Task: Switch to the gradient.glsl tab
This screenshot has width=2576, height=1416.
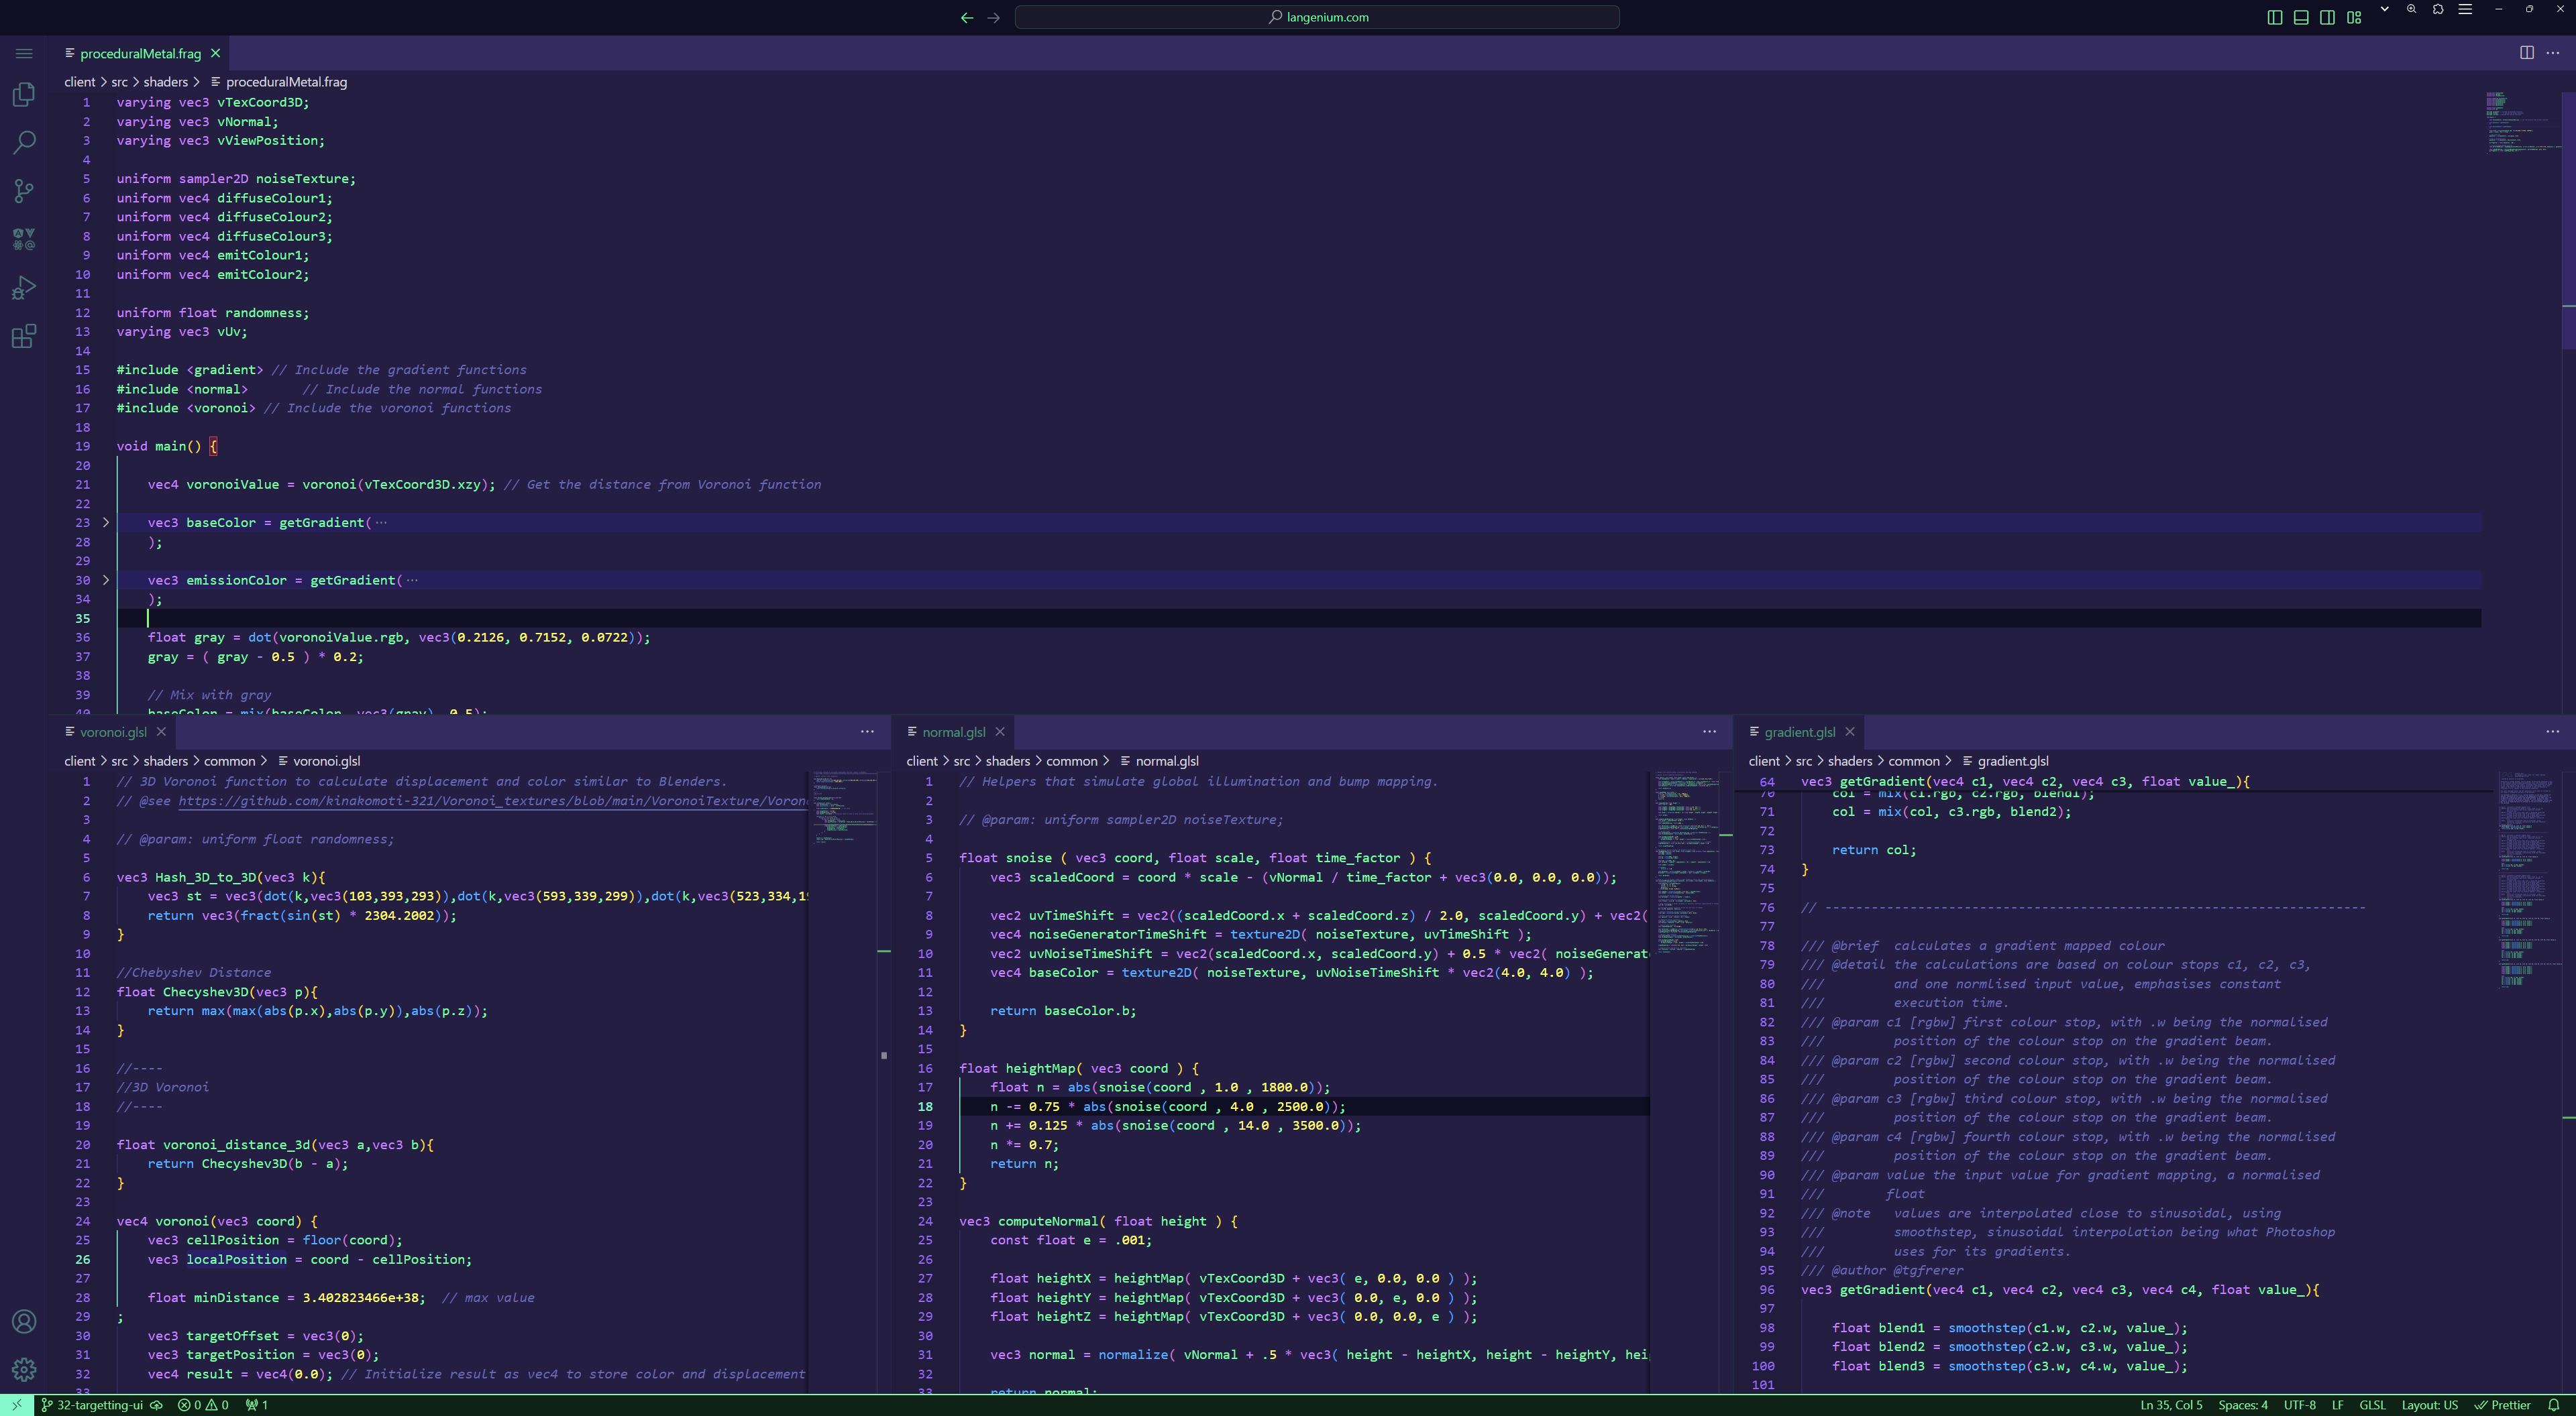Action: [1799, 733]
